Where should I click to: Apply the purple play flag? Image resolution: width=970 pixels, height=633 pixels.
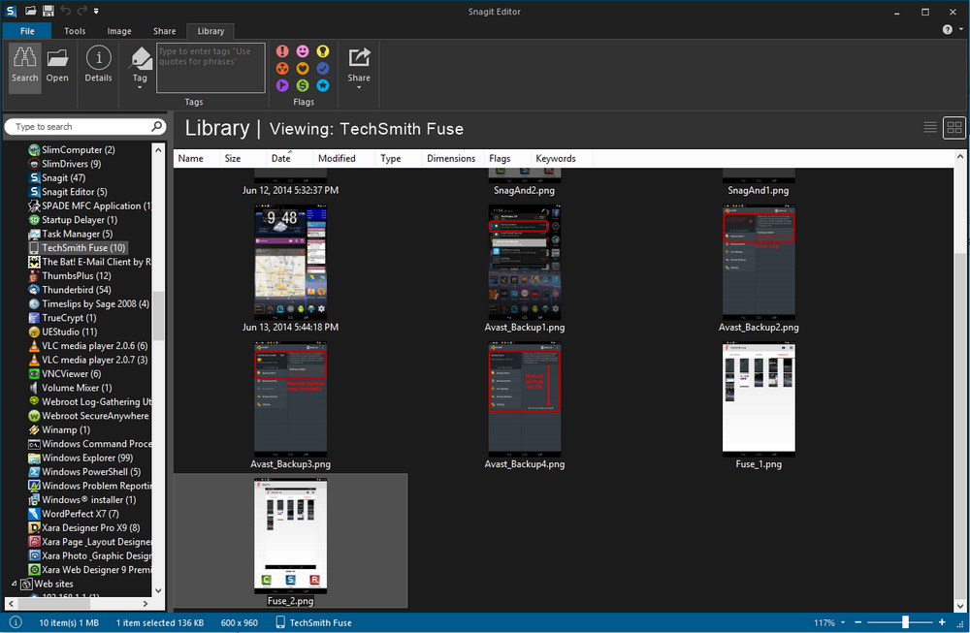(x=282, y=85)
